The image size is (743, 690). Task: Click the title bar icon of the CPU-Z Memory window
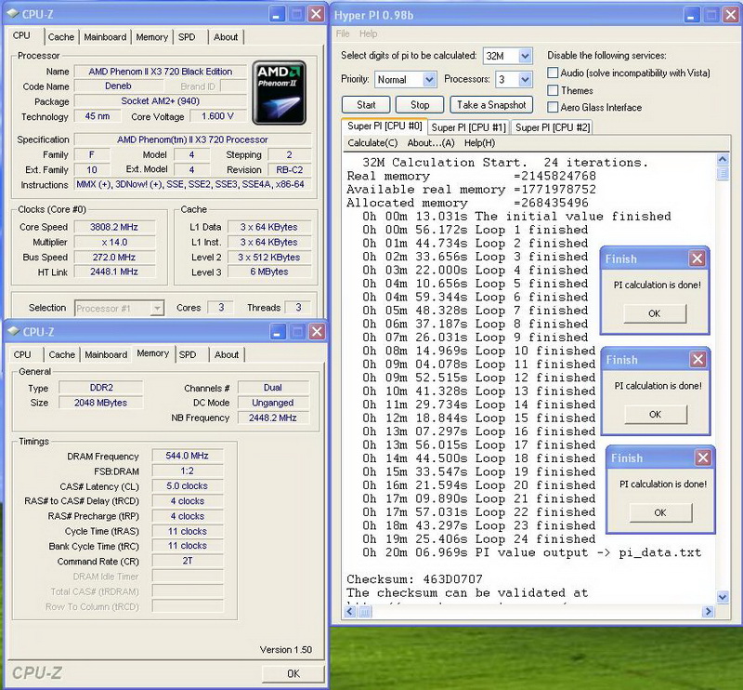point(13,330)
